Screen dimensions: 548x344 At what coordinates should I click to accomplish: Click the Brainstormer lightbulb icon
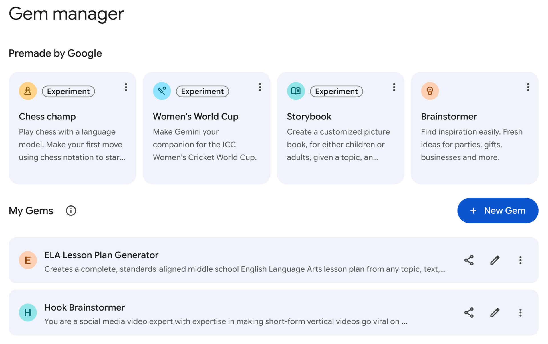pyautogui.click(x=430, y=91)
